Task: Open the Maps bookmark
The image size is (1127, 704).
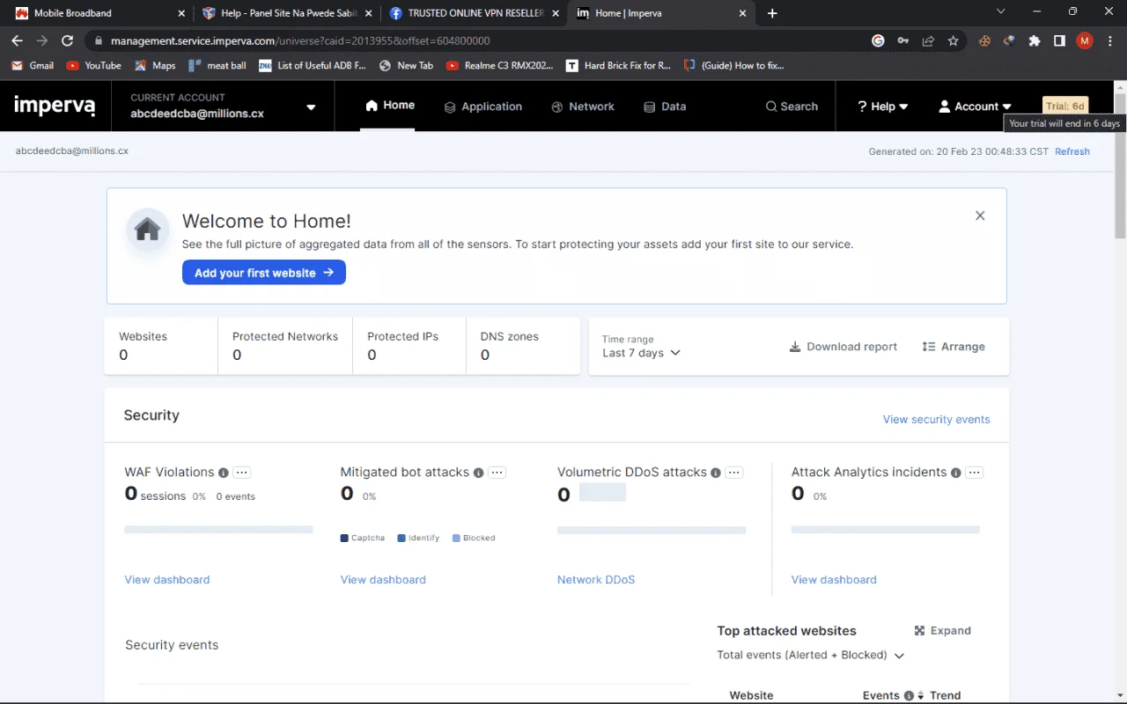Action: click(x=155, y=65)
